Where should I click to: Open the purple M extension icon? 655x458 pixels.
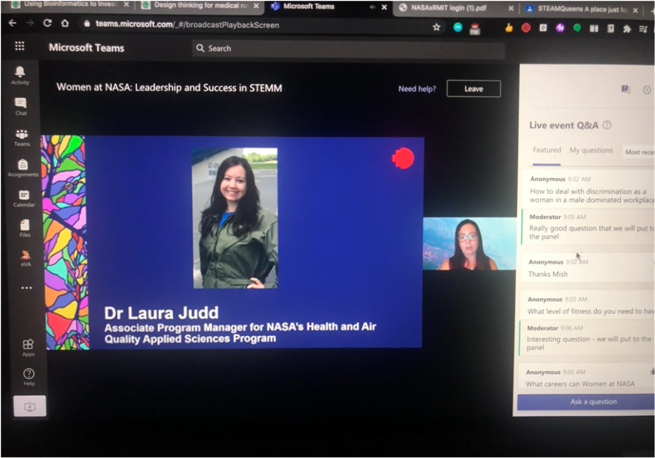click(x=559, y=28)
